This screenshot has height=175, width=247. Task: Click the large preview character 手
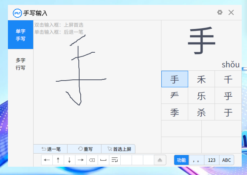(202, 41)
